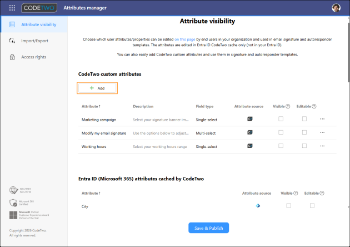Toggle Editable checkbox for City
350x247 pixels.
coord(312,206)
